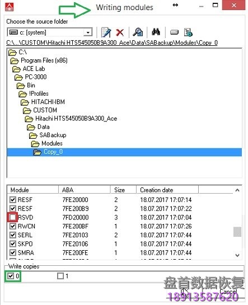
Task: Uncheck RESF module at ABA 7FE200B9
Action: click(13, 209)
